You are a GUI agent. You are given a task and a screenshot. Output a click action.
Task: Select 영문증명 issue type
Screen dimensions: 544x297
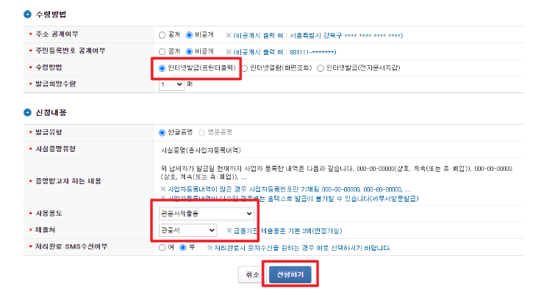coord(201,133)
